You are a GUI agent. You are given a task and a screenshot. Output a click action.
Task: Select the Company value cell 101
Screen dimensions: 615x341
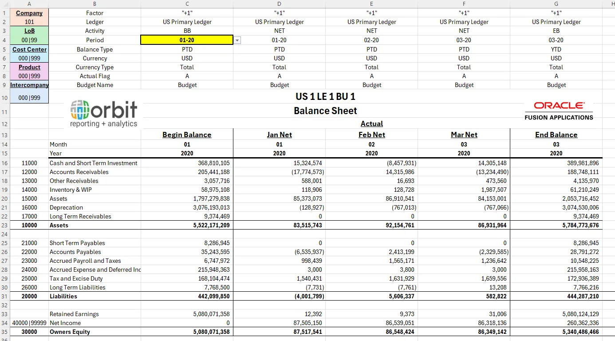[29, 21]
